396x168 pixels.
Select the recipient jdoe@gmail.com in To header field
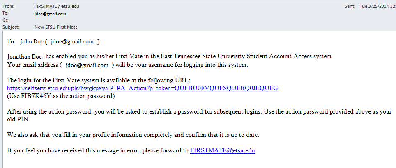51,14
